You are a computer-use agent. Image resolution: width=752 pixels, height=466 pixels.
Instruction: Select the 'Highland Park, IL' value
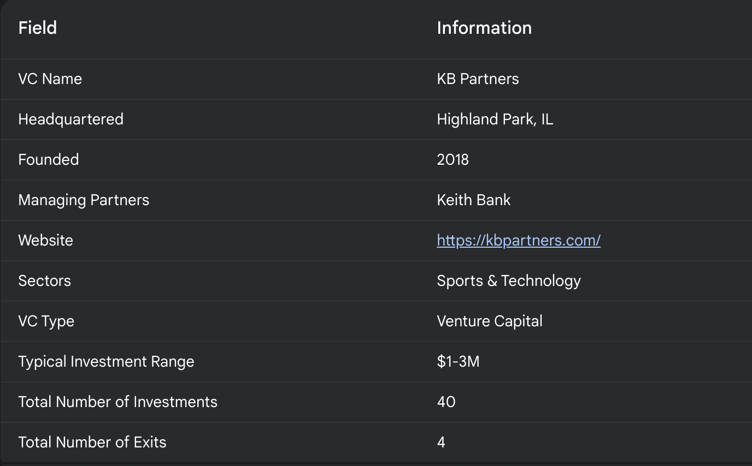click(495, 119)
